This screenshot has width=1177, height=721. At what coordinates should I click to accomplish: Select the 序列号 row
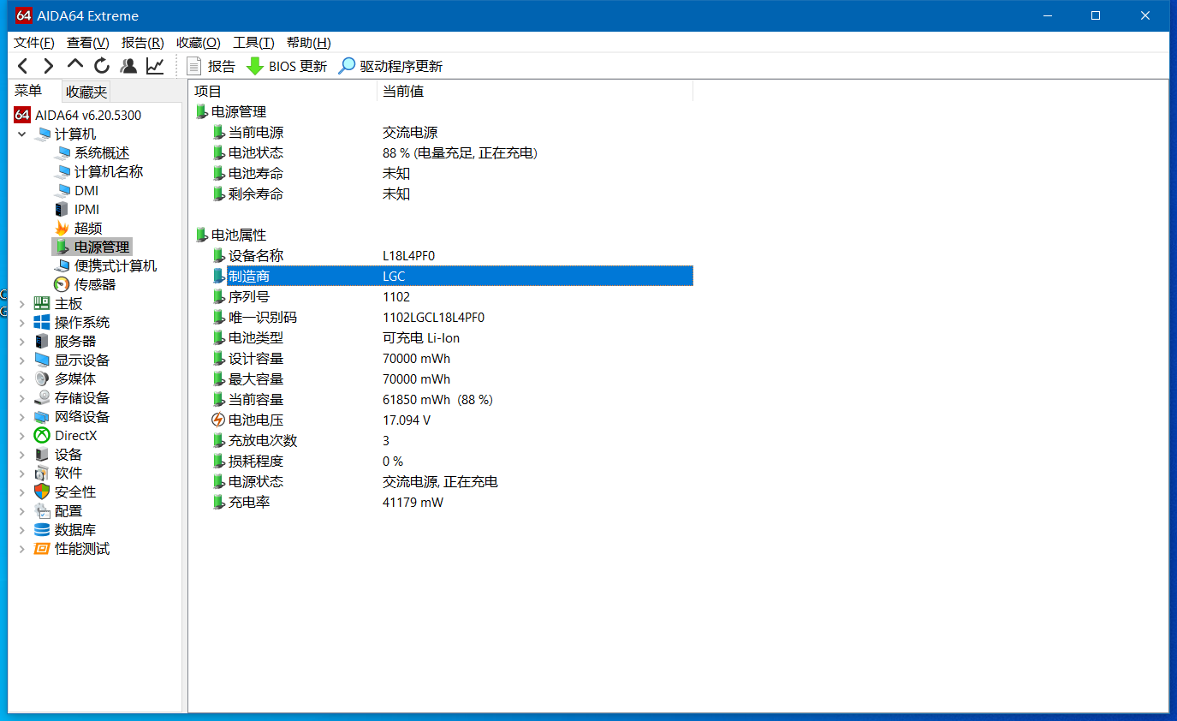pyautogui.click(x=452, y=296)
